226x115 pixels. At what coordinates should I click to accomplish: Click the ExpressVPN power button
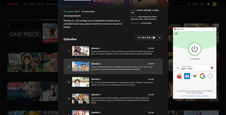195,49
